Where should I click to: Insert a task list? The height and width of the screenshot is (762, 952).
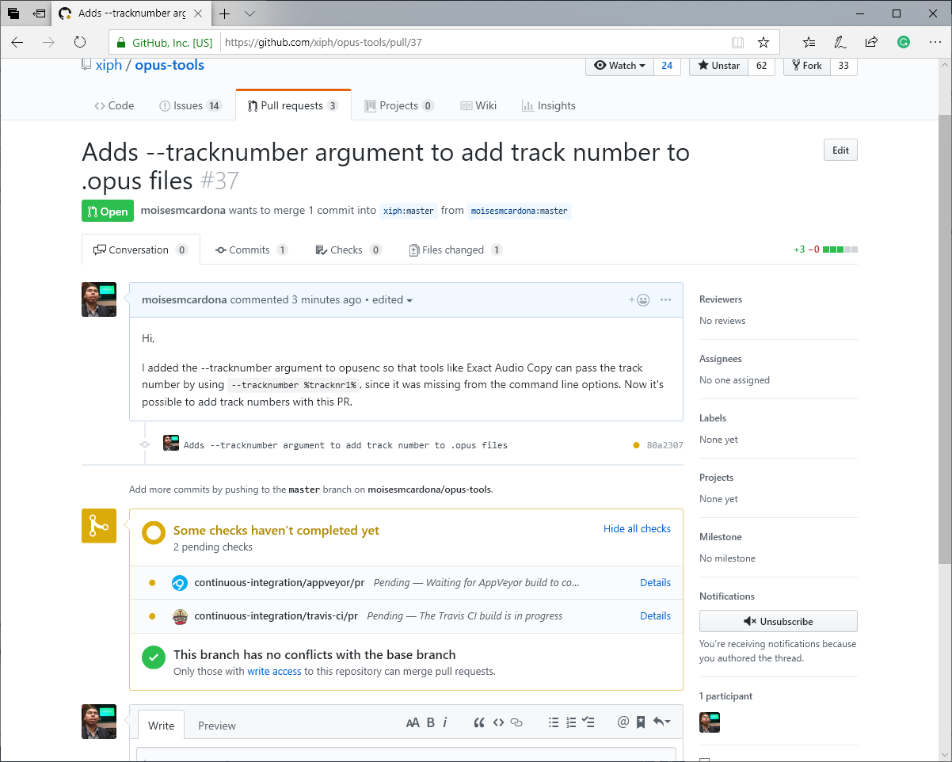click(588, 722)
